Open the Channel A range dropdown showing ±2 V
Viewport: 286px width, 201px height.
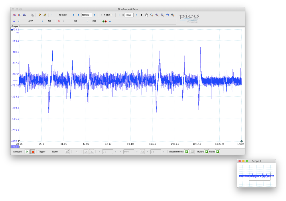(x=30, y=21)
